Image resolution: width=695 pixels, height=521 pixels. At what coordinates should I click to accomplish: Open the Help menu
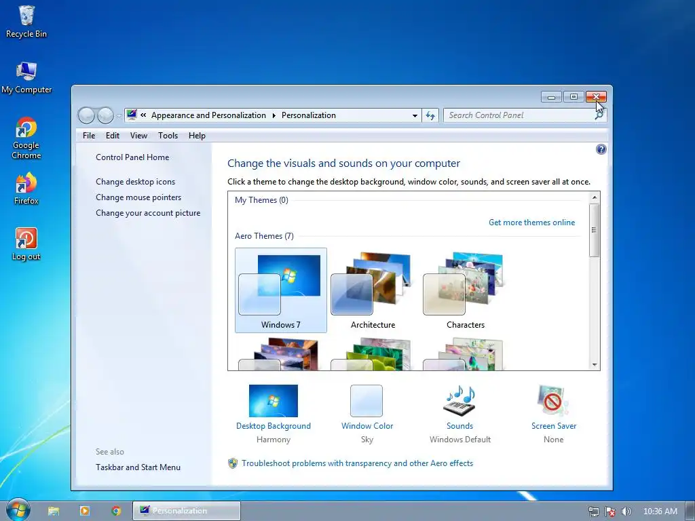(197, 136)
